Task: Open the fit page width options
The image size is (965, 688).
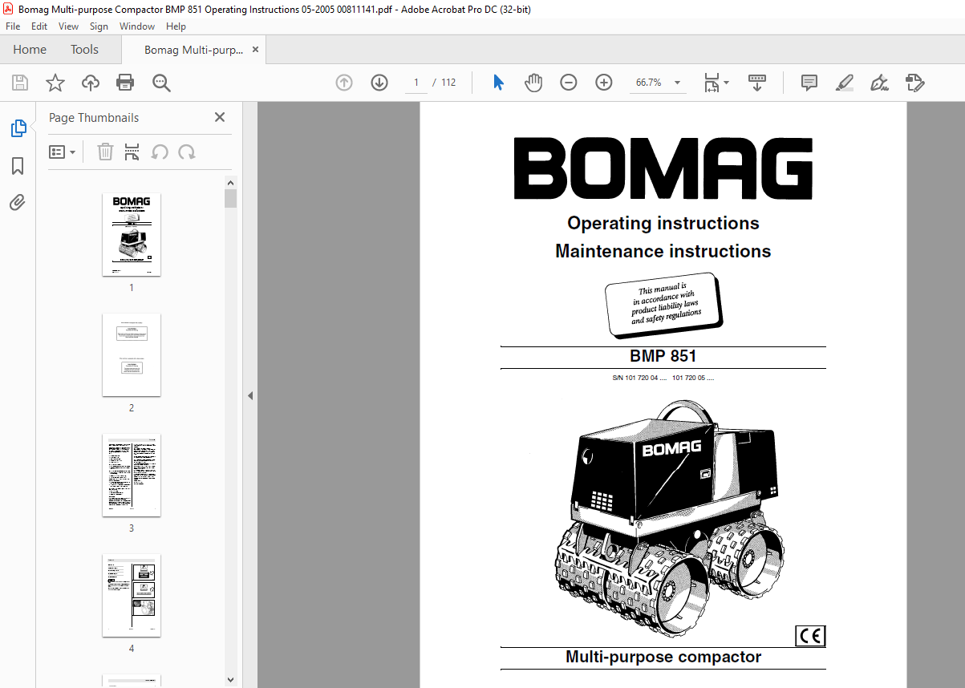Action: click(716, 83)
